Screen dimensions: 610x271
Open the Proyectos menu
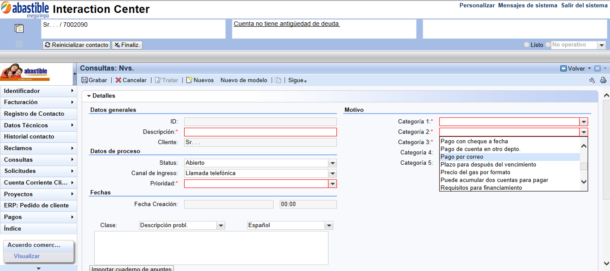[38, 194]
